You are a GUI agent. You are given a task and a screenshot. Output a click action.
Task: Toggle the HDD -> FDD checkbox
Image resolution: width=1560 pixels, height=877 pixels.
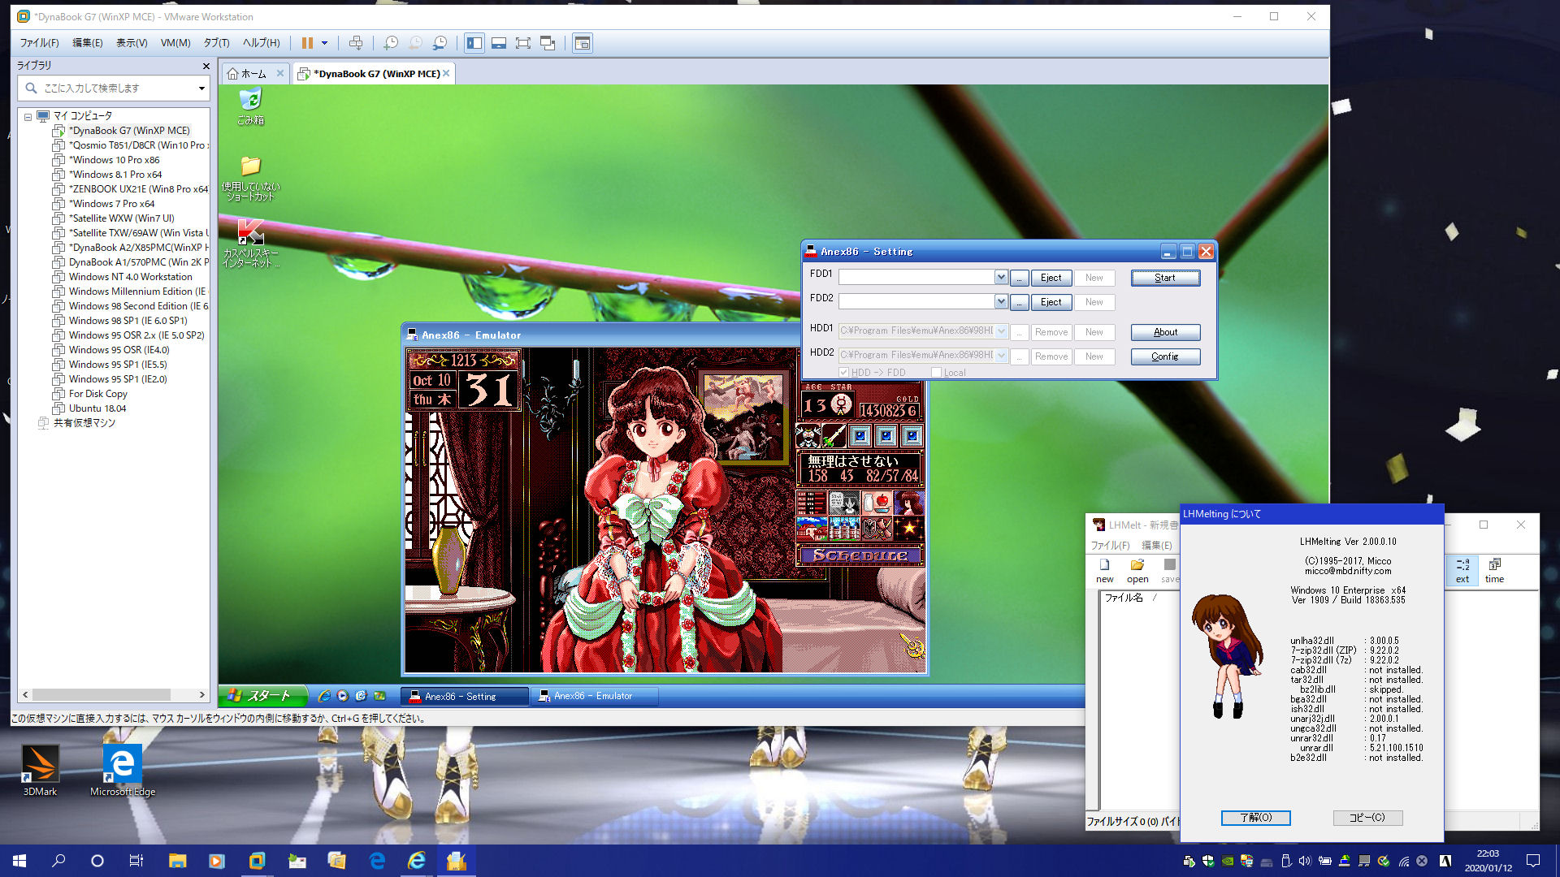tap(843, 373)
